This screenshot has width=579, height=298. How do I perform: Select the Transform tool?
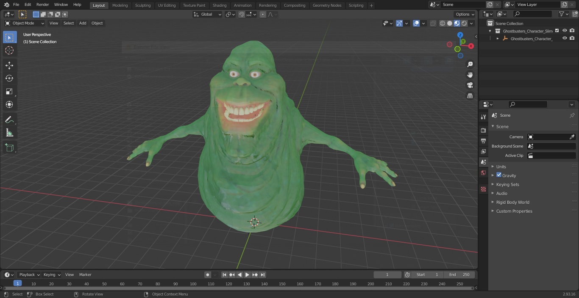(9, 104)
